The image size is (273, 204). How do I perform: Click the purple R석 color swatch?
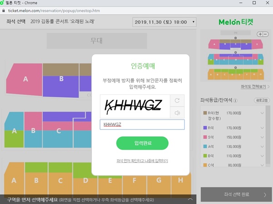point(205,128)
